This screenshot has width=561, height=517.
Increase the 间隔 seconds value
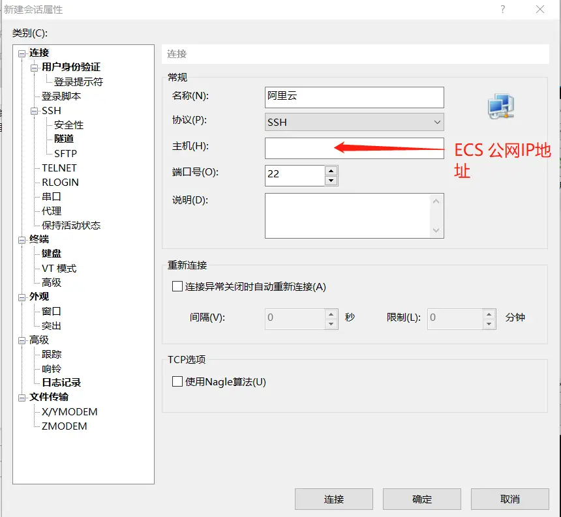331,314
